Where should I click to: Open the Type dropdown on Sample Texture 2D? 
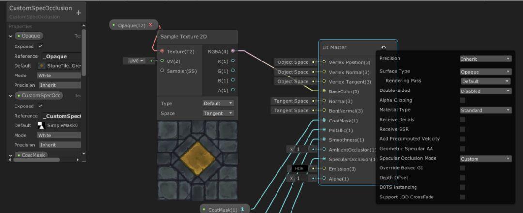pos(218,103)
